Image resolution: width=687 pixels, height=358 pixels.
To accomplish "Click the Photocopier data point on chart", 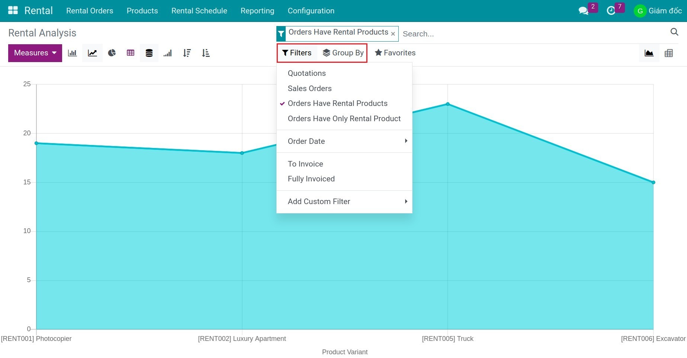I will (x=36, y=143).
